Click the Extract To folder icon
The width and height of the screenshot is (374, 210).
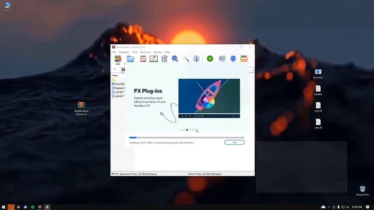130,59
